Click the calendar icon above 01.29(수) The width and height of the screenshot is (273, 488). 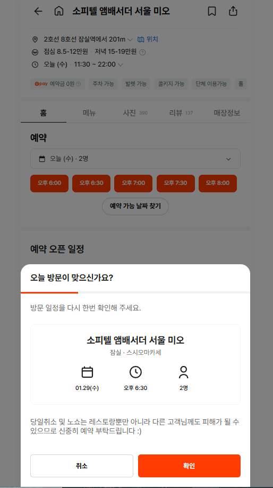point(87,372)
